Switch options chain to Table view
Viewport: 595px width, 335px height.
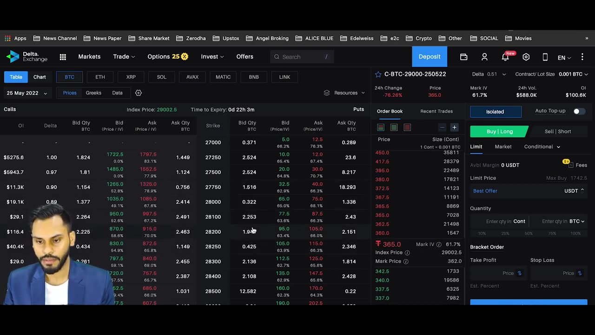[16, 77]
